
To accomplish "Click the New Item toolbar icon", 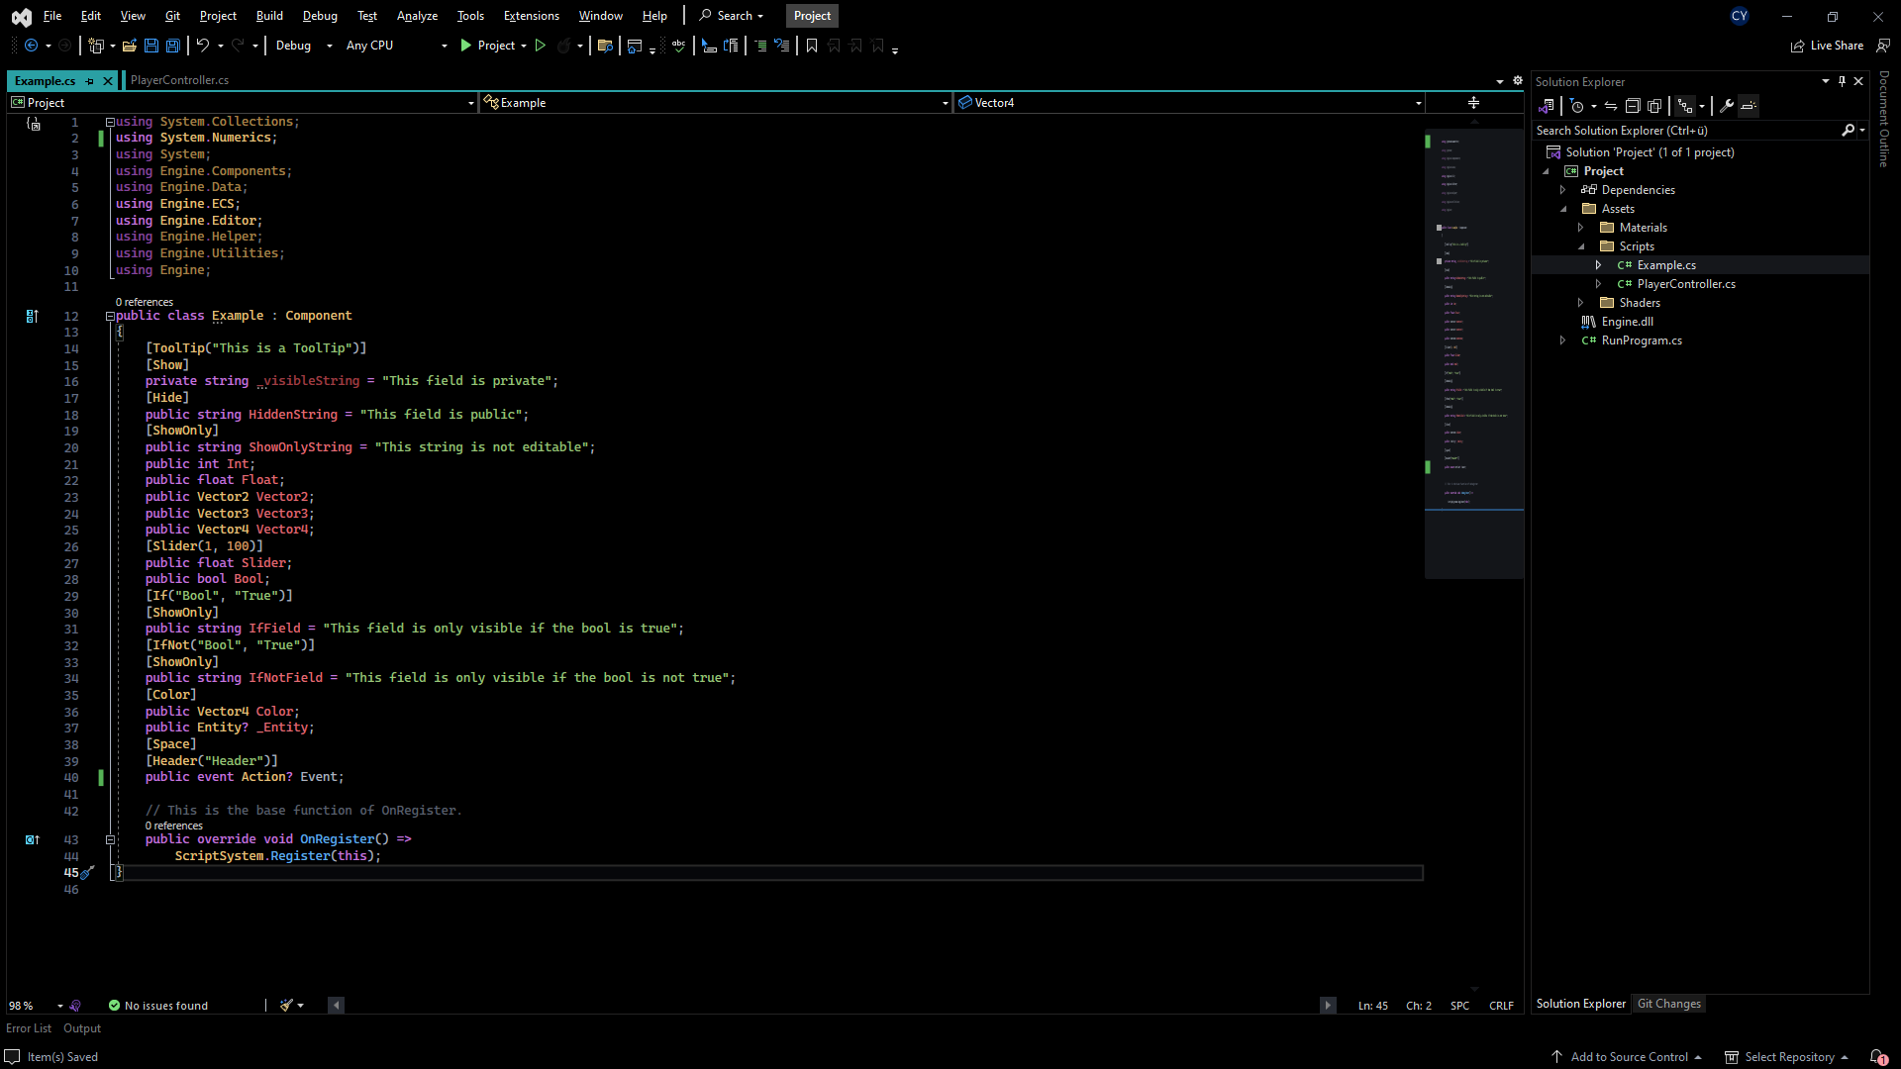I will point(96,46).
